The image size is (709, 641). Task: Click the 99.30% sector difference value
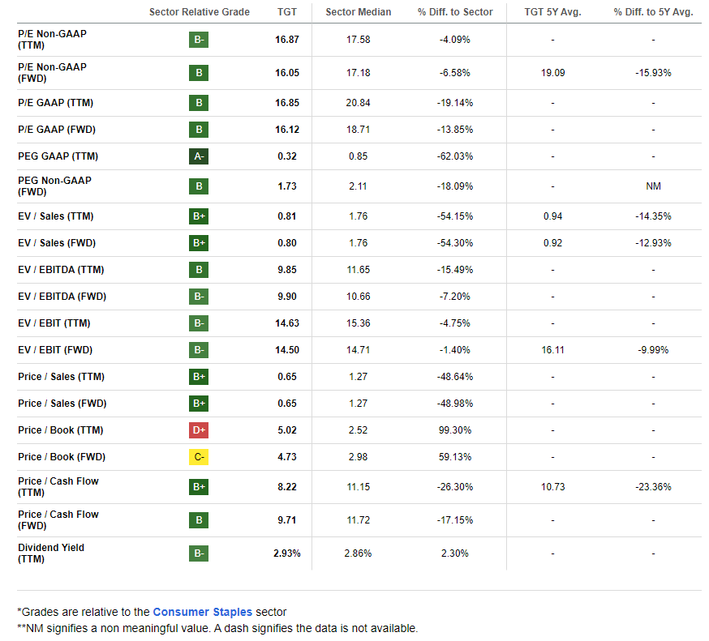[x=455, y=430]
